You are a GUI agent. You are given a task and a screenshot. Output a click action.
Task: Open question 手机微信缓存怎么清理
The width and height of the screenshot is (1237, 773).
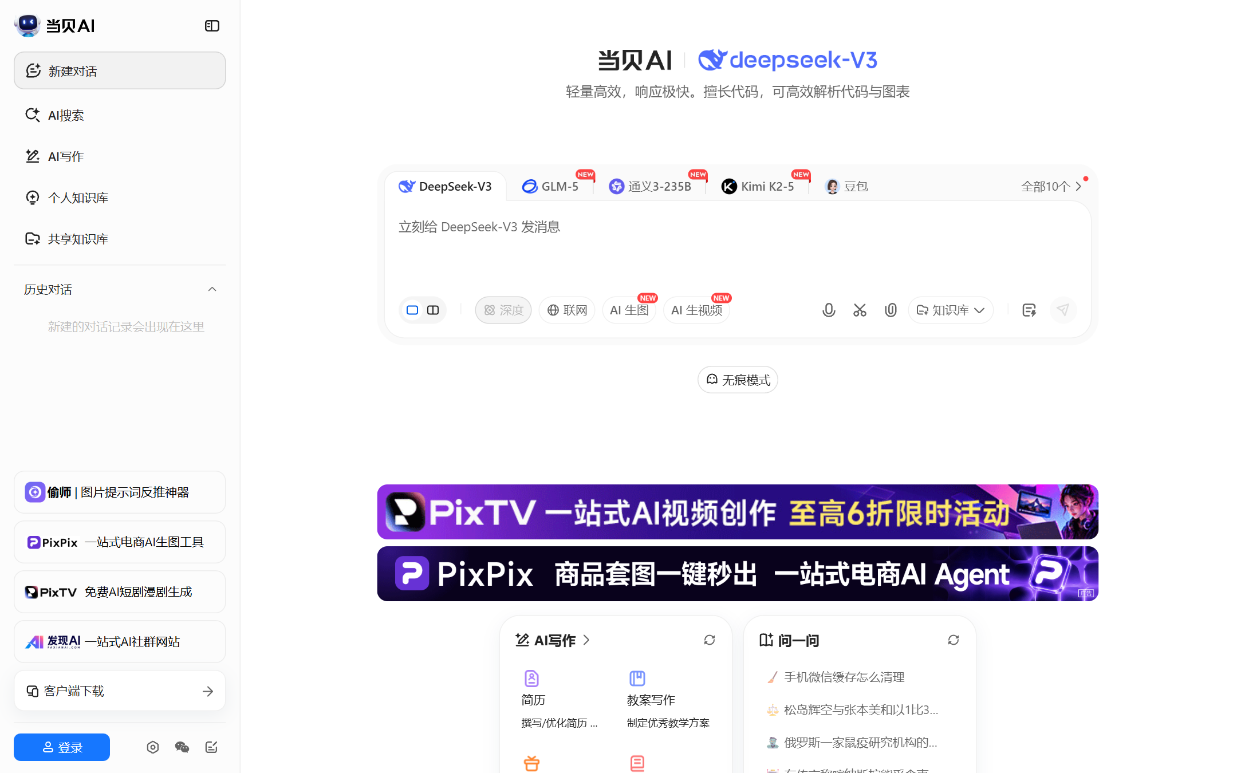click(x=836, y=677)
